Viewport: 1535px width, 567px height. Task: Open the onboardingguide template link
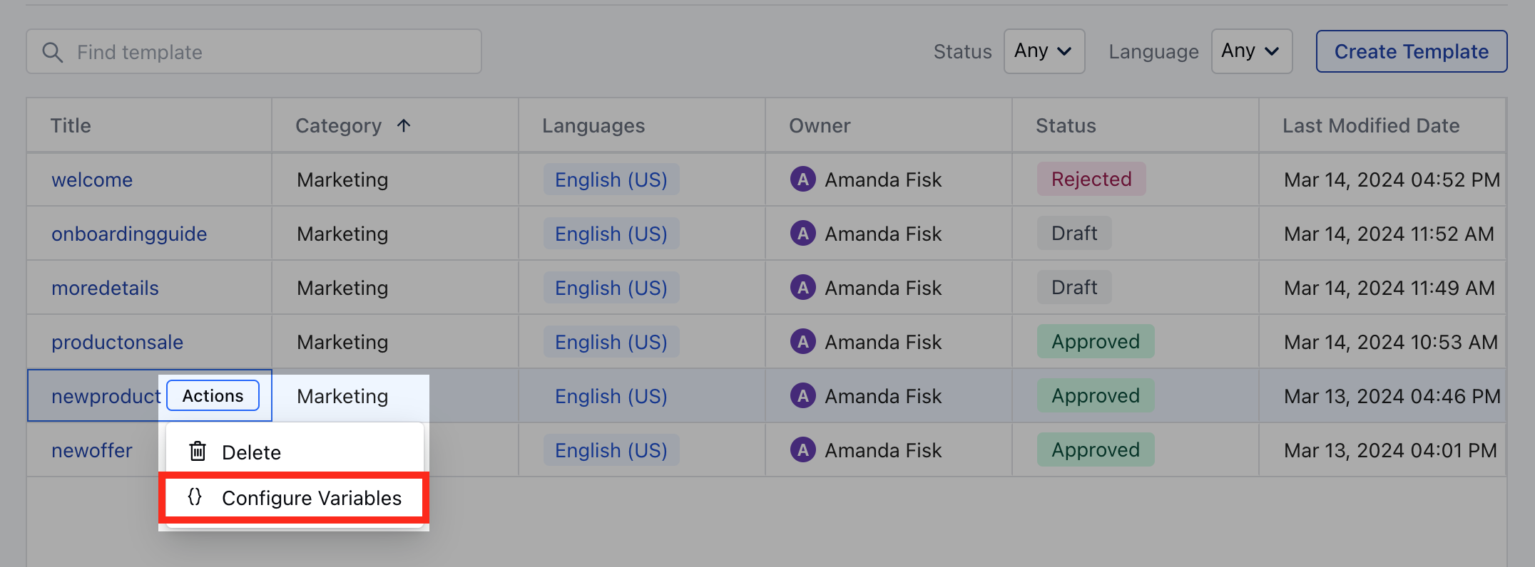[129, 234]
